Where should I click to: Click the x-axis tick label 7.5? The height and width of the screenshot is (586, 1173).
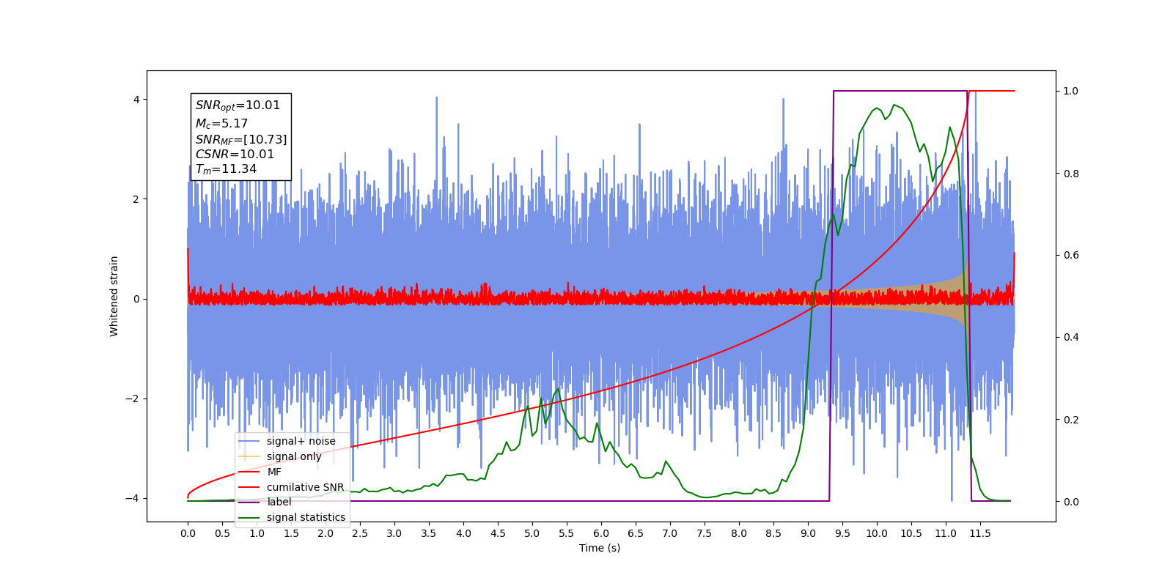tap(705, 533)
